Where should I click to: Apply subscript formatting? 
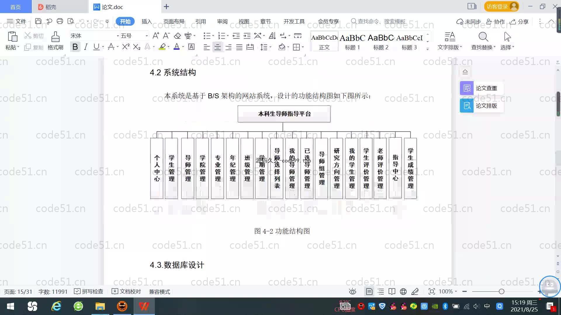tap(136, 47)
